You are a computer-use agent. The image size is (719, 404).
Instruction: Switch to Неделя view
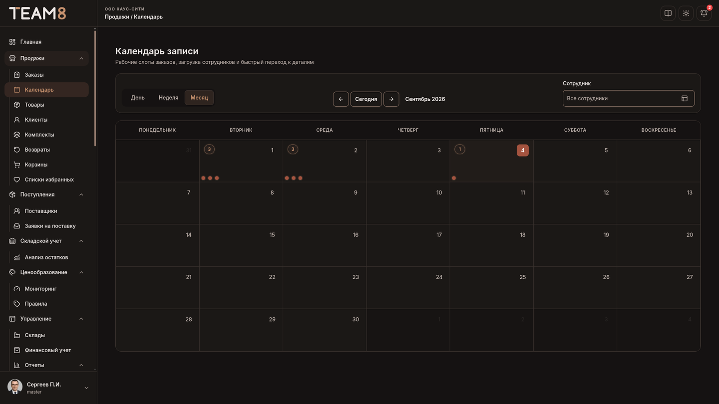[x=168, y=98]
